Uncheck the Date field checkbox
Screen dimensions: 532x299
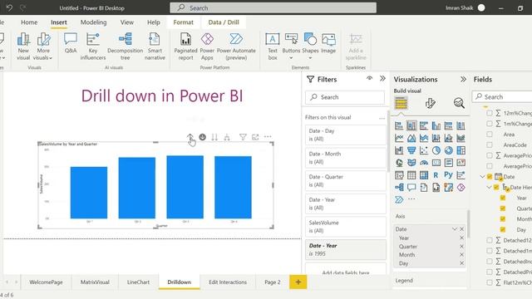(490, 177)
